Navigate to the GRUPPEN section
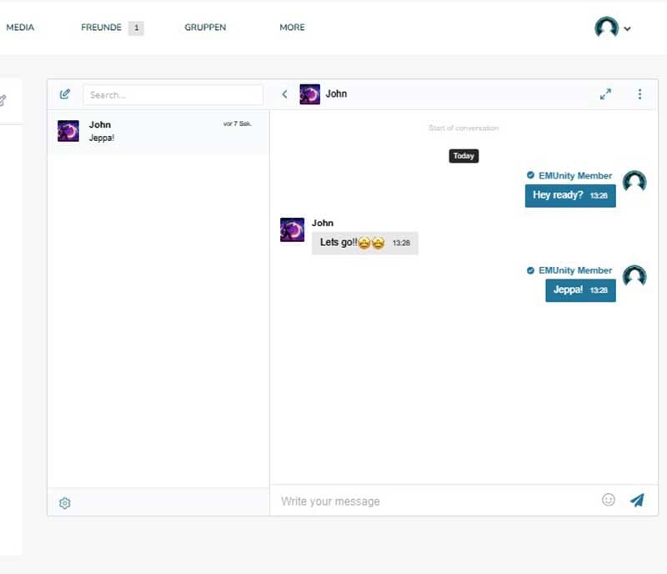Viewport: 667px width, 574px height. 205,28
